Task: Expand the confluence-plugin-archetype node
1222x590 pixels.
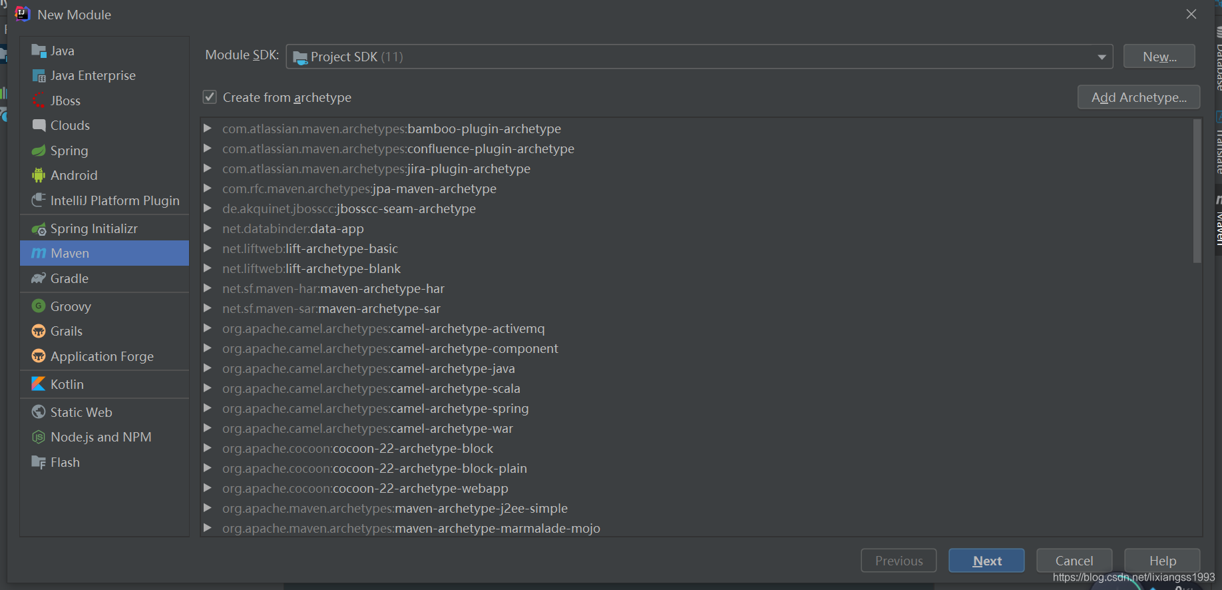Action: [208, 148]
